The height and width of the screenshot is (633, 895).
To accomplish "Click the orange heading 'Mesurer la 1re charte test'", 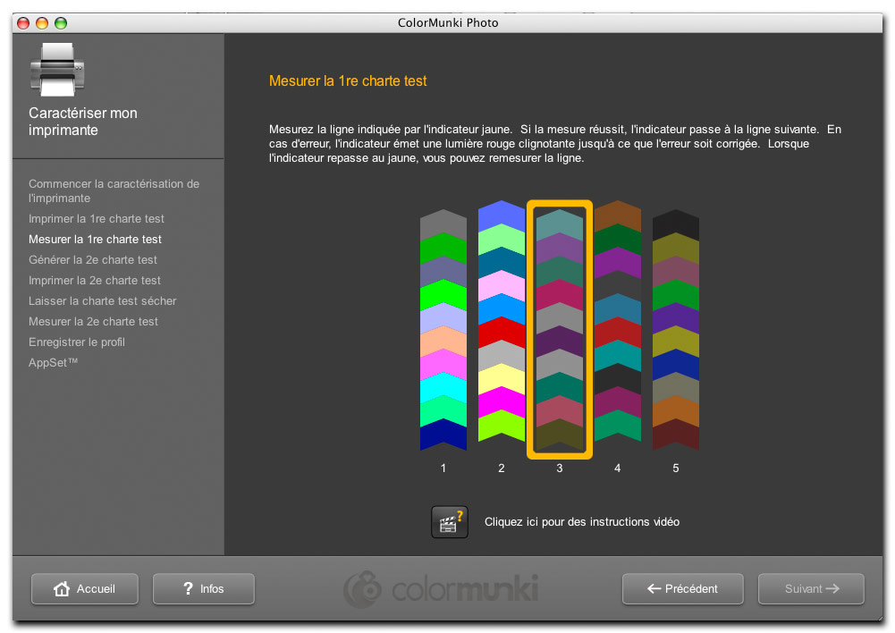I will click(x=348, y=81).
